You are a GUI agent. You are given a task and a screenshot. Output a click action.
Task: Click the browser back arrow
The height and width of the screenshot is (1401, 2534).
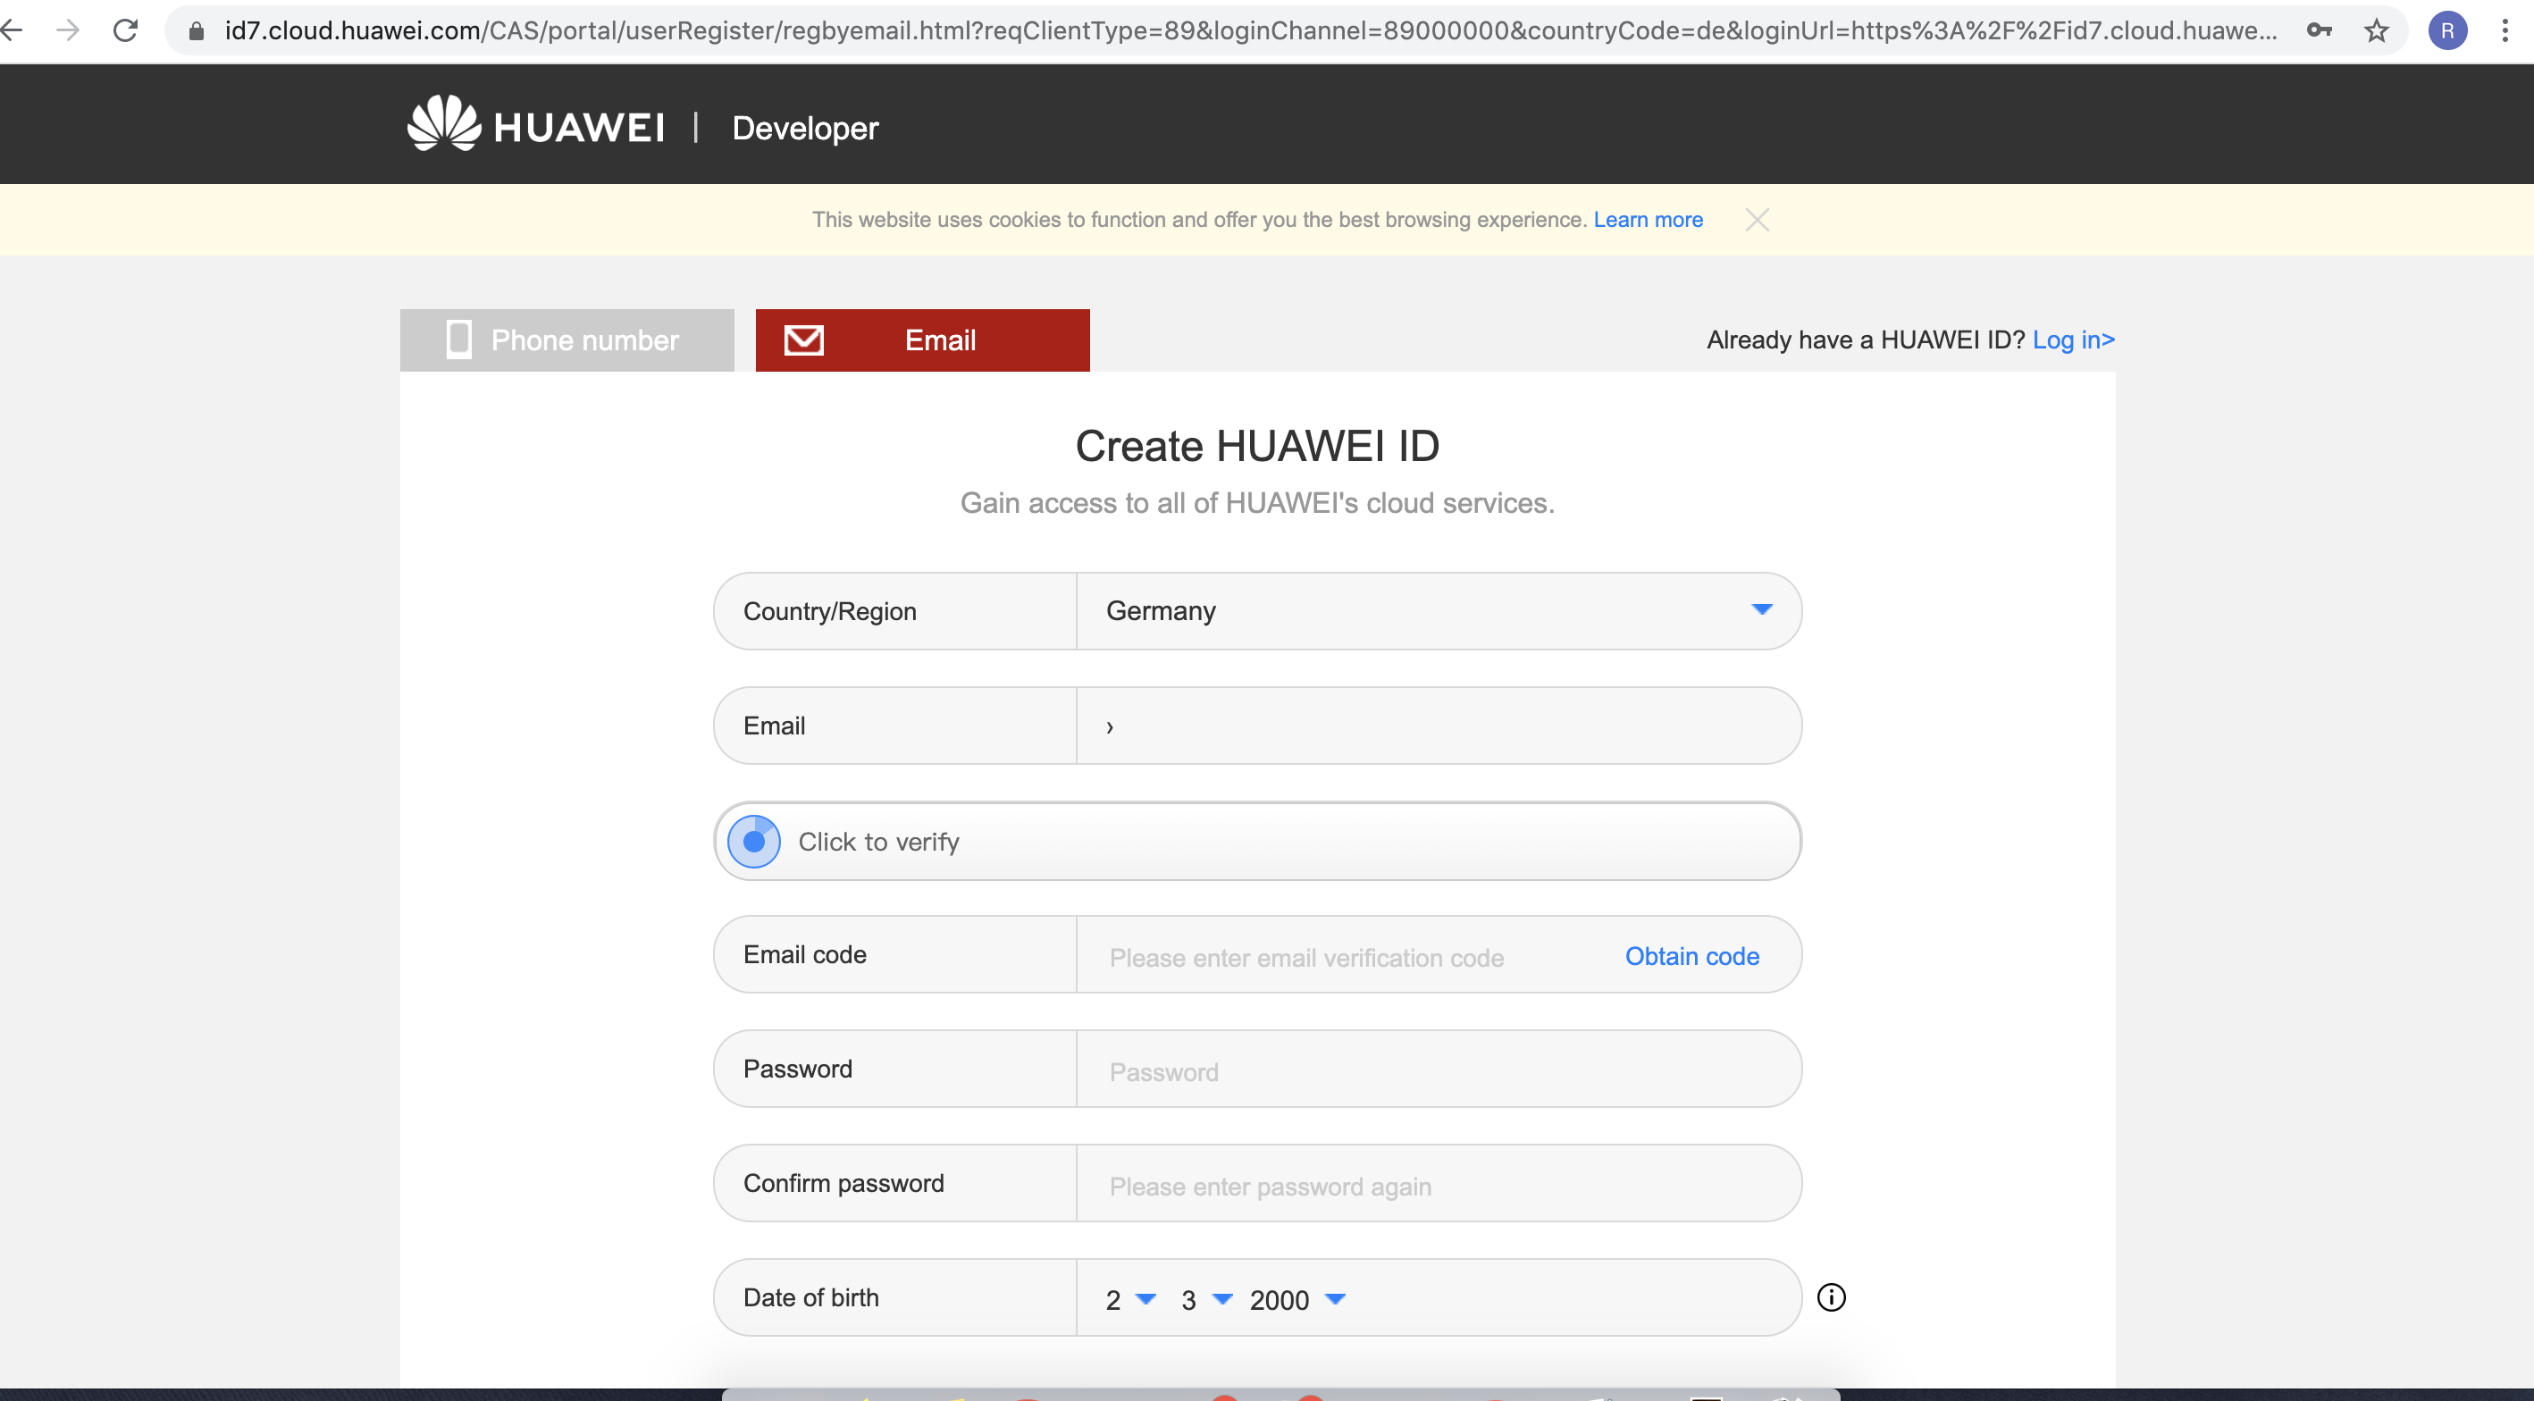12,30
